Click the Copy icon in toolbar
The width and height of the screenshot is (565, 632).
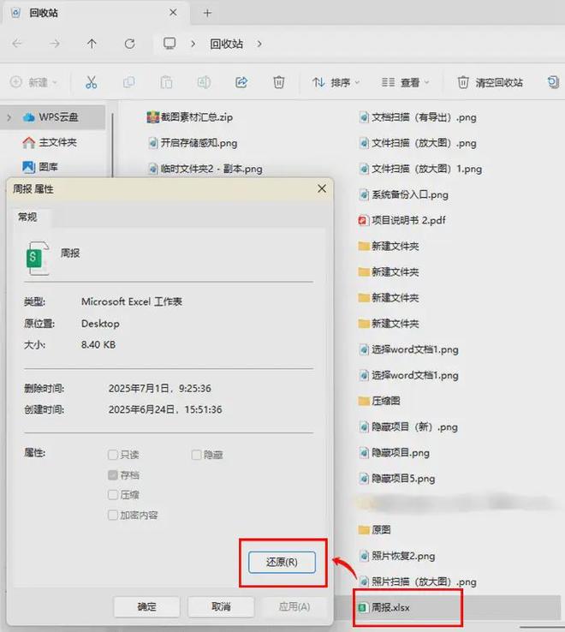(x=128, y=82)
